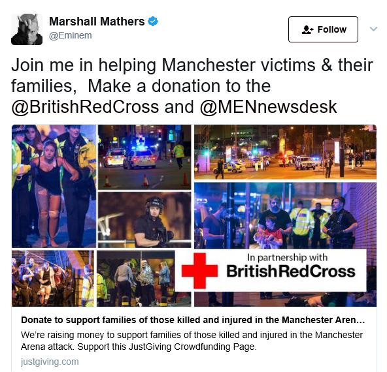Open photo of man holding child
This screenshot has height=372, width=387.
[285, 215]
